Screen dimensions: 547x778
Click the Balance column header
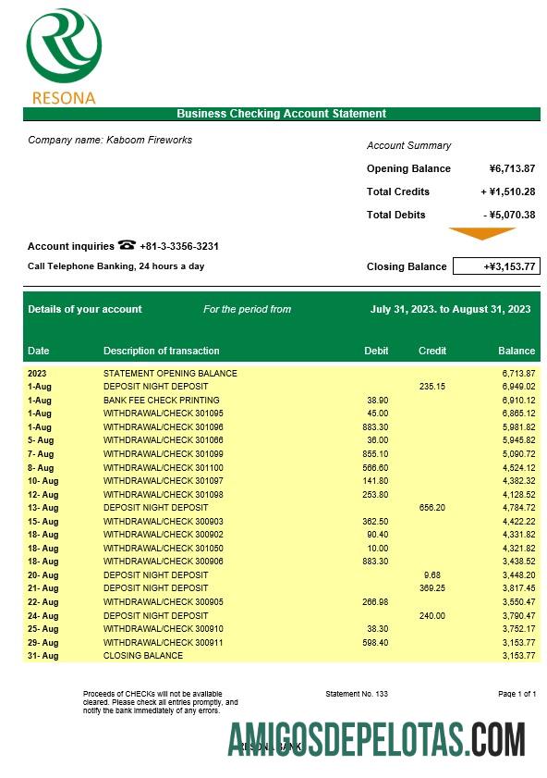[517, 351]
